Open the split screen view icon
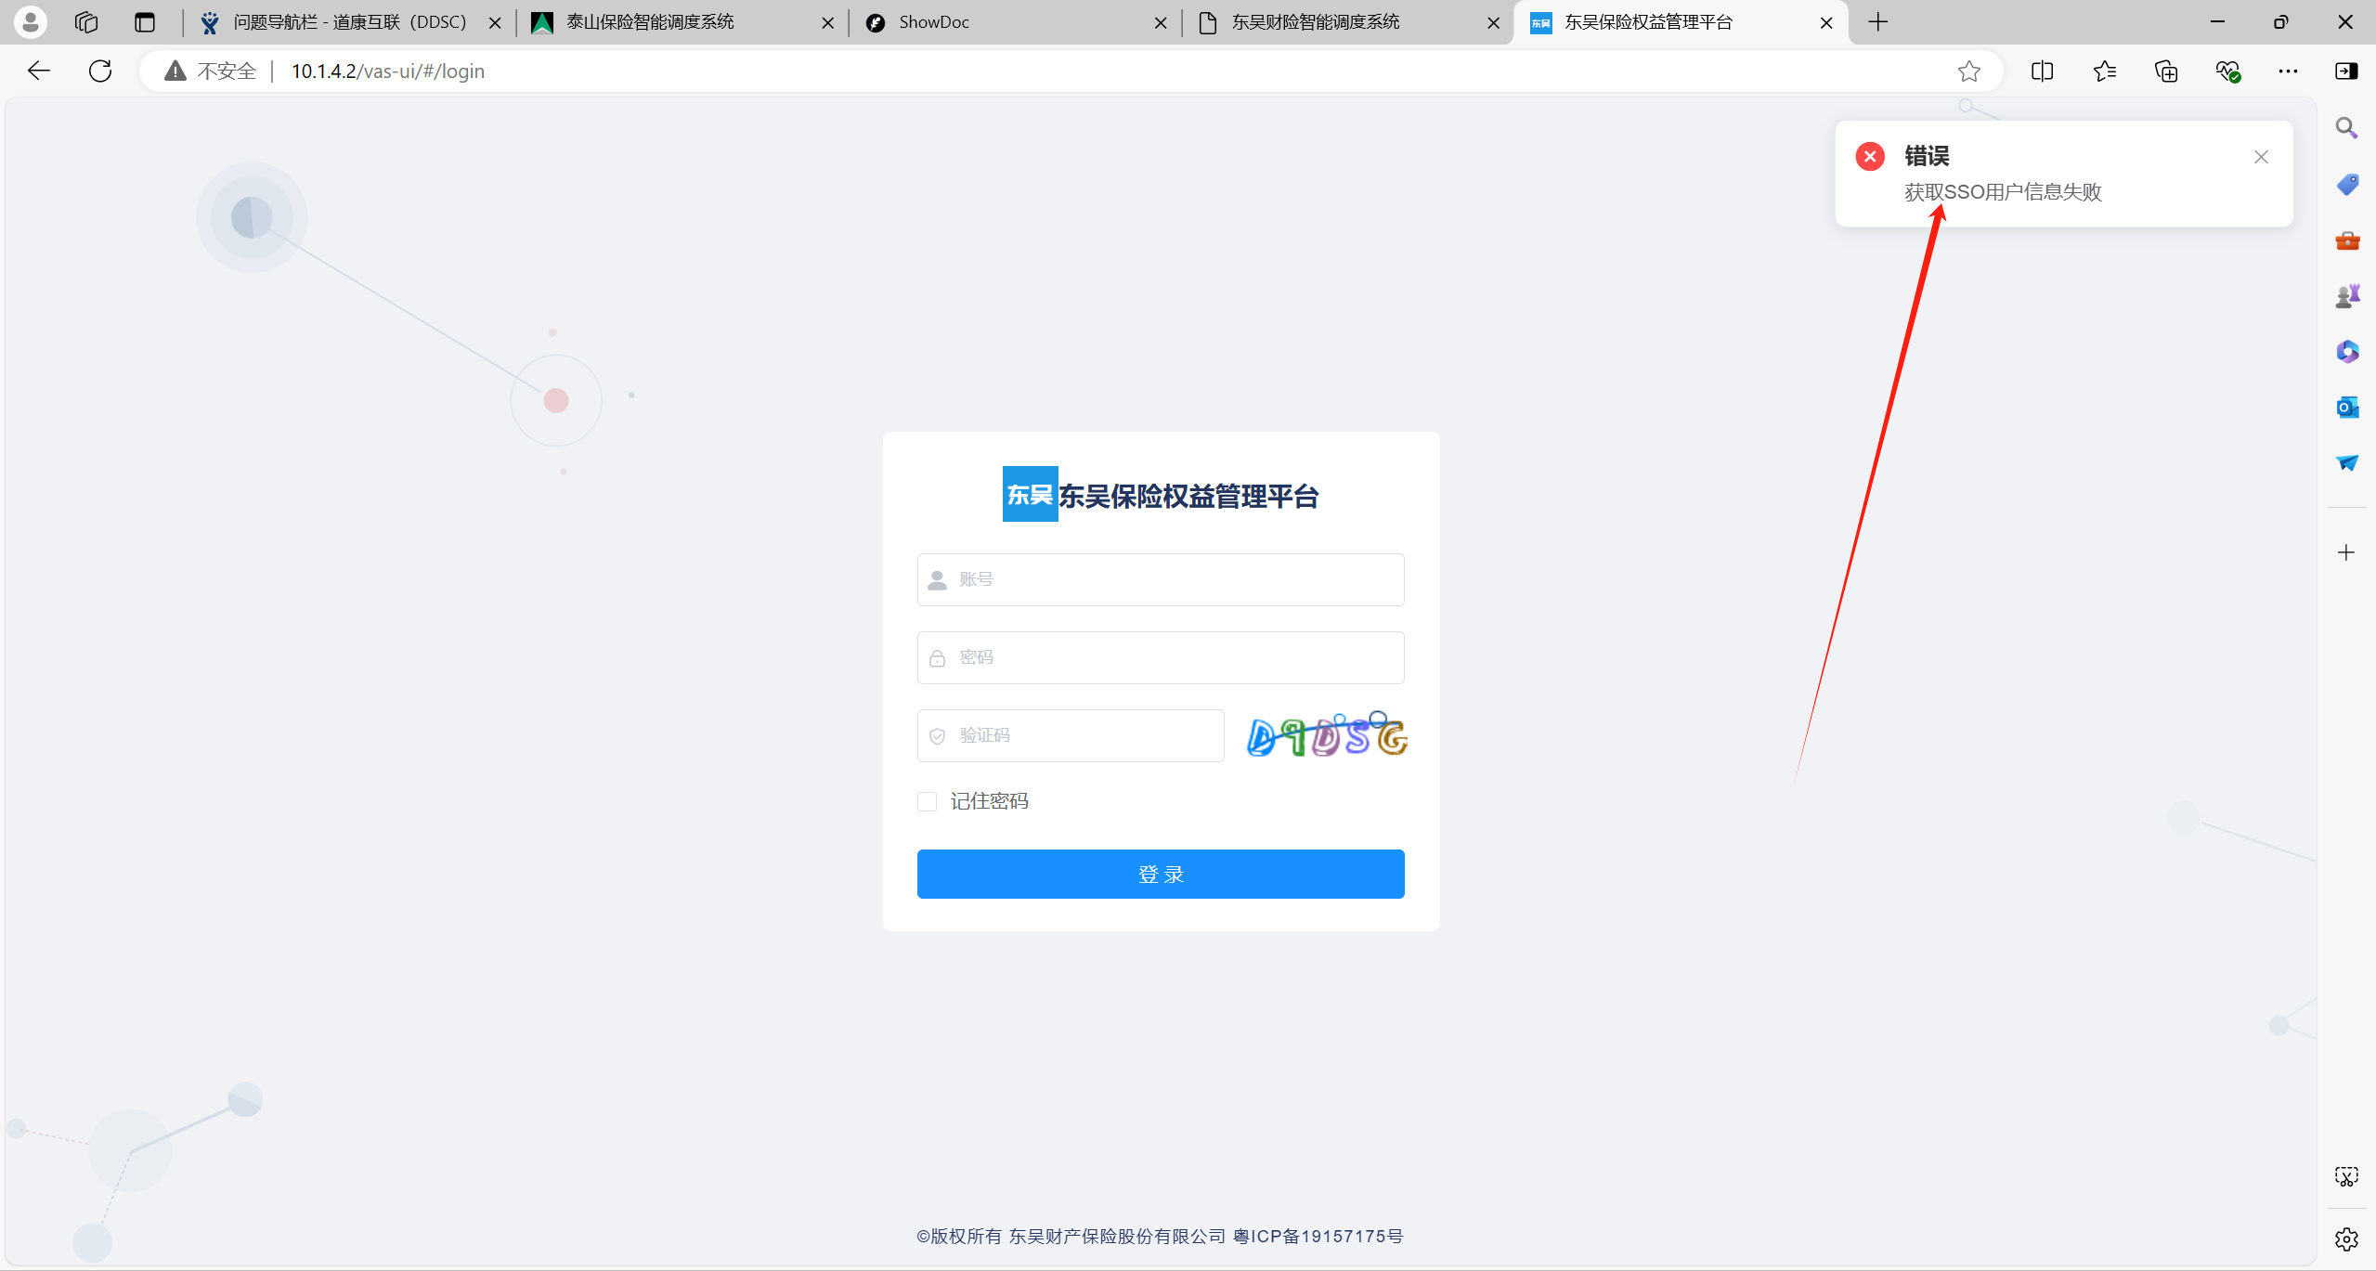The height and width of the screenshot is (1271, 2376). 2042,71
